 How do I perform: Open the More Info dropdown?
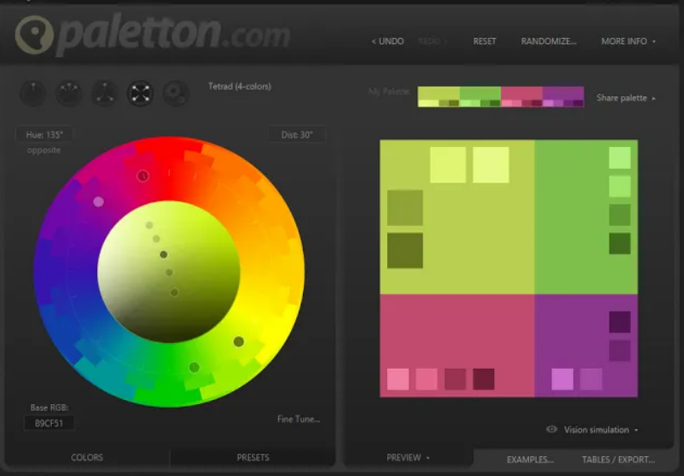(x=628, y=42)
